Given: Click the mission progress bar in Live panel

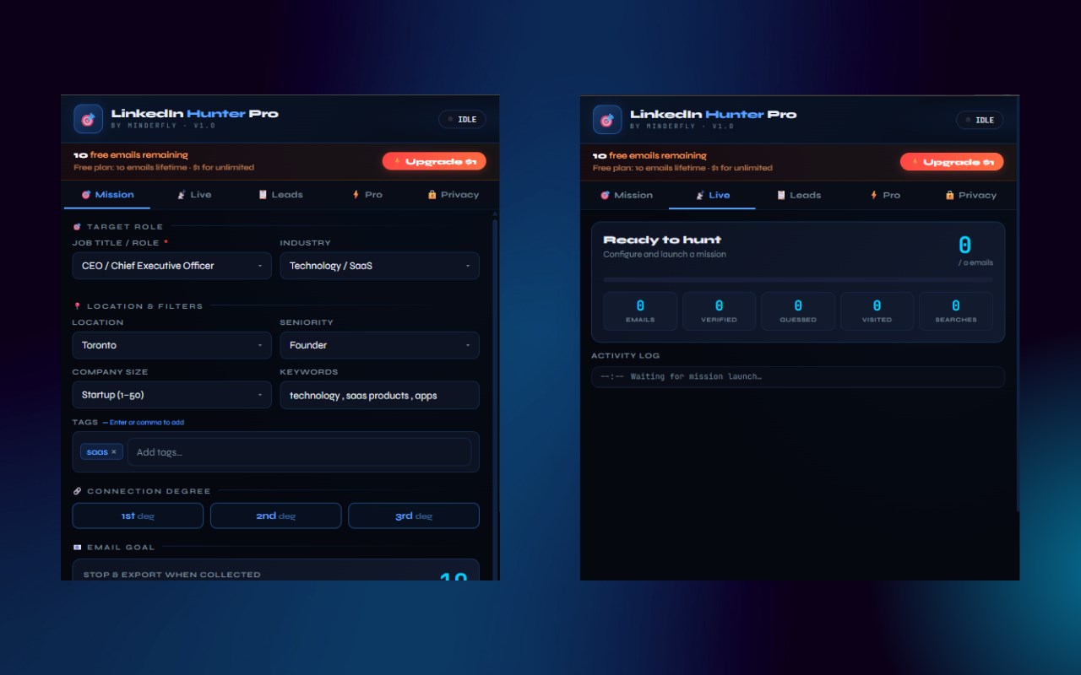Looking at the screenshot, I should pos(798,279).
